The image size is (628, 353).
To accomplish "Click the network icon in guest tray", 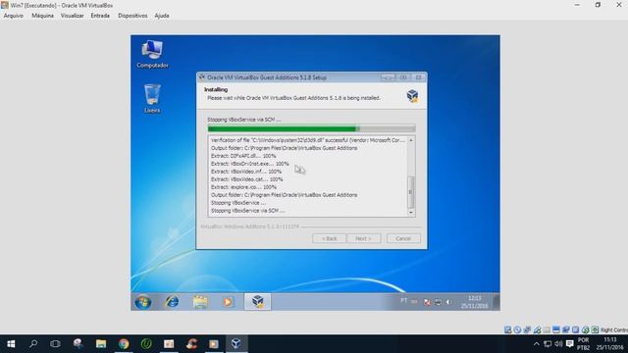I will (x=438, y=302).
